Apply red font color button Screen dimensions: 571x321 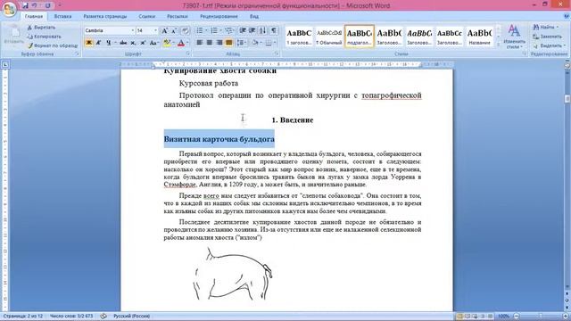pyautogui.click(x=181, y=43)
